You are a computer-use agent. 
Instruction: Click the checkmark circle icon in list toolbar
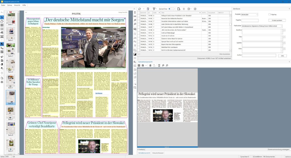point(195,9)
